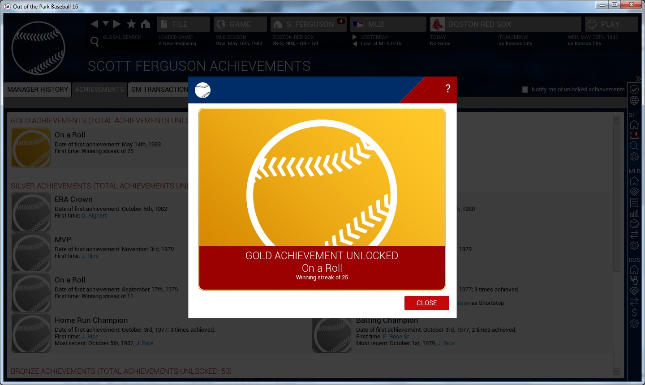This screenshot has height=385, width=645.
Task: Click the 'Mon. May 16th, 1983' season date
Action: pyautogui.click(x=239, y=44)
